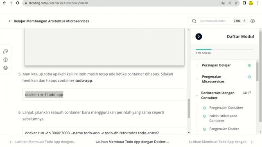Click the browser forward arrow
The image size is (262, 147).
[11, 3]
